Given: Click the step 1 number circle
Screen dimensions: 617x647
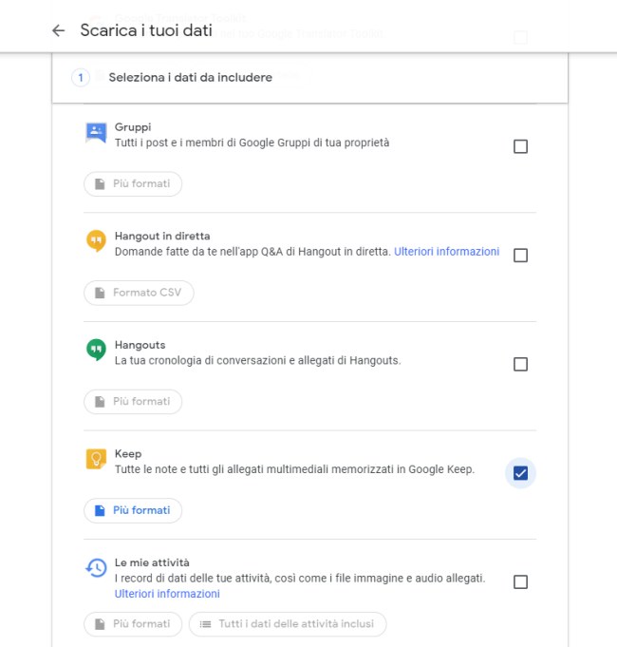Looking at the screenshot, I should (x=81, y=78).
